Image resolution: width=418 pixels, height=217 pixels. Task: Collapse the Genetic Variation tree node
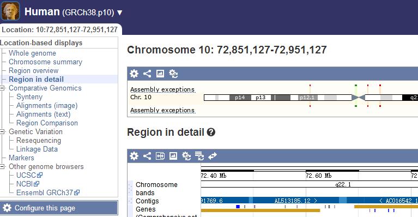(2, 132)
